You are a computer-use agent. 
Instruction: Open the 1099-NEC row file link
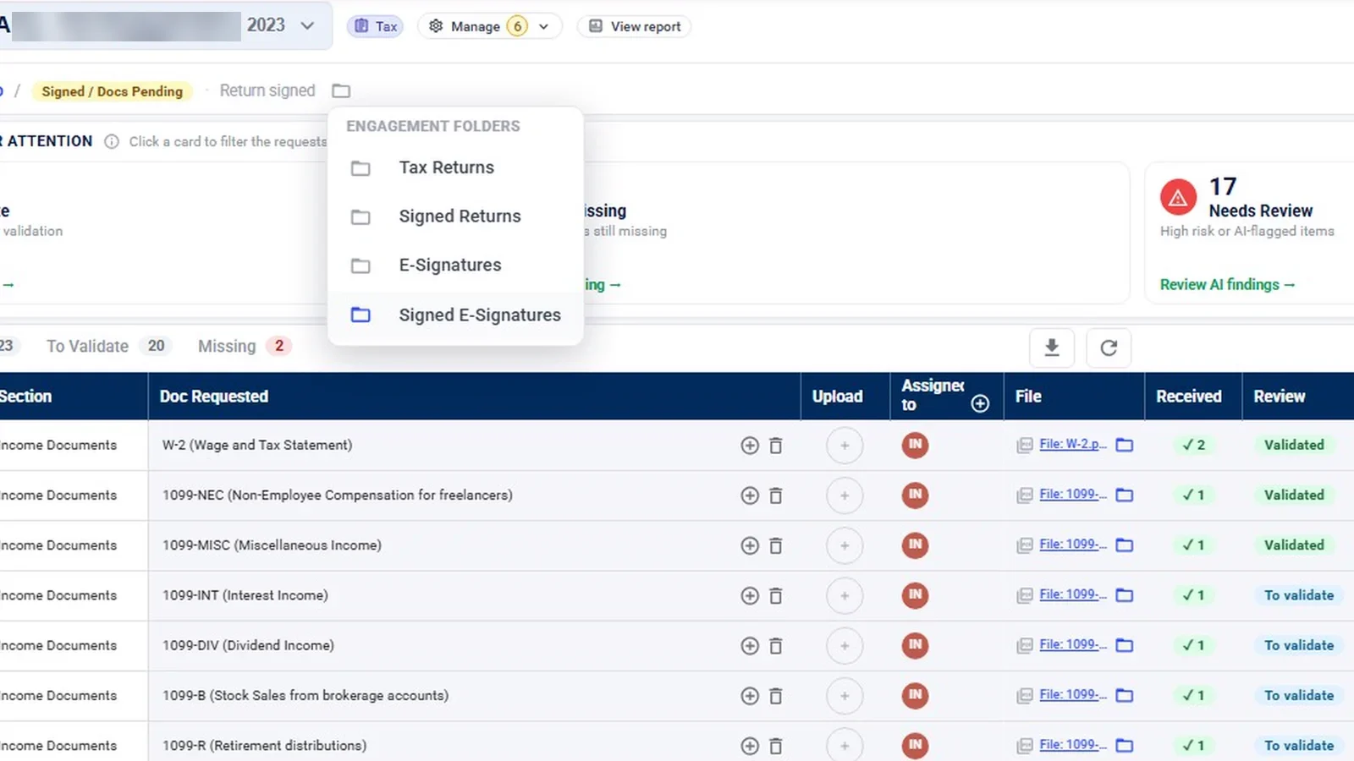click(1072, 494)
